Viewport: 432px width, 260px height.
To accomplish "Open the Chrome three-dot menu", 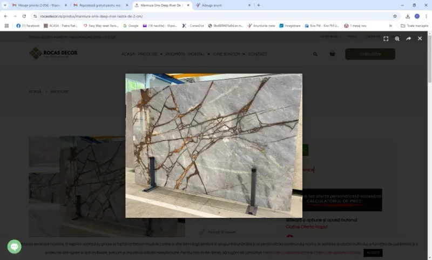I will click(x=426, y=16).
